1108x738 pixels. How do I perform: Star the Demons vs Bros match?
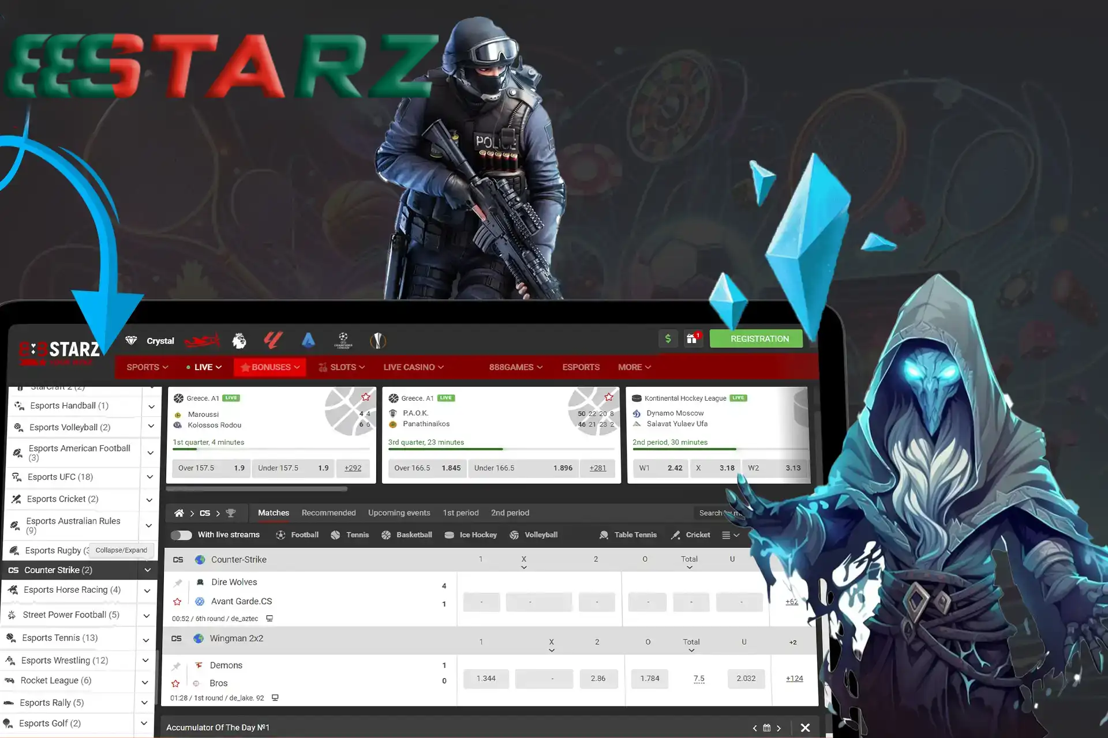(176, 684)
